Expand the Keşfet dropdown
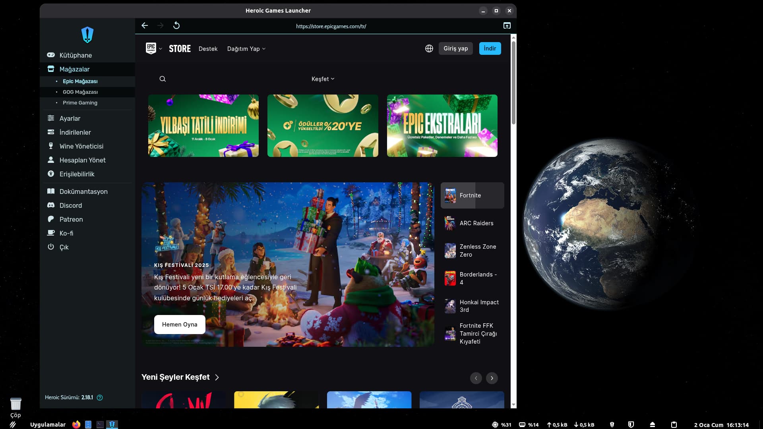This screenshot has height=429, width=763. click(323, 79)
